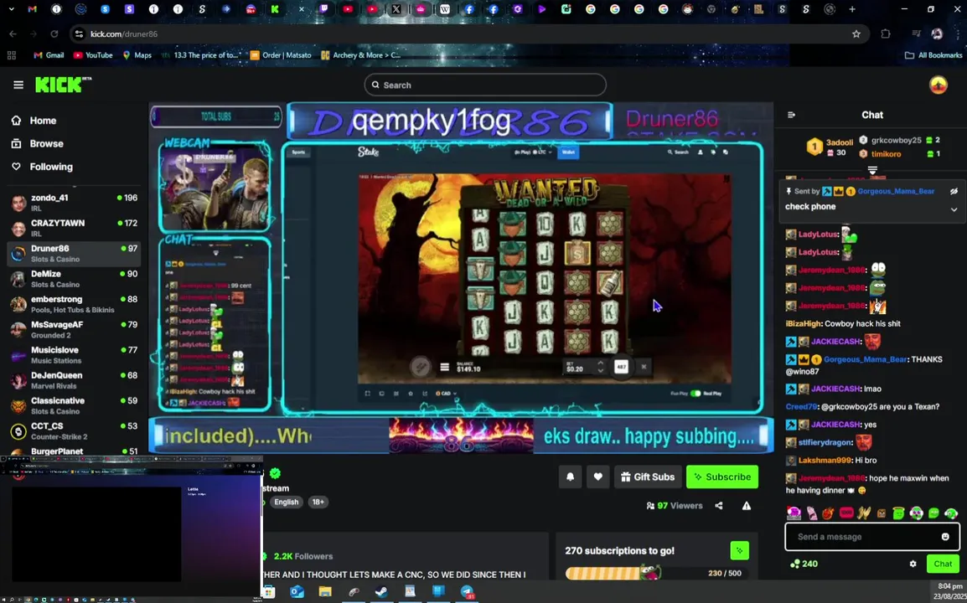Collapse the chat panel with the arrow icon
Screen dimensions: 967x603
791,115
